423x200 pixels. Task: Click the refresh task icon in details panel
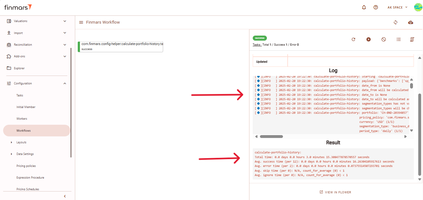tap(353, 39)
